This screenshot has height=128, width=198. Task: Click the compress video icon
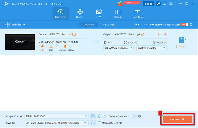coord(165,34)
